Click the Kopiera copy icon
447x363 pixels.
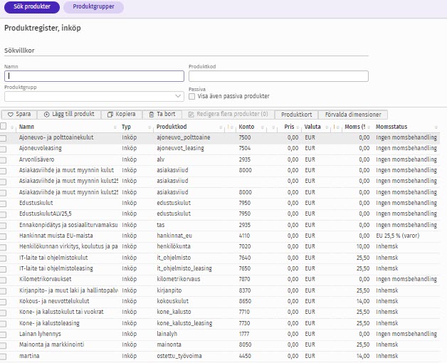click(x=110, y=115)
